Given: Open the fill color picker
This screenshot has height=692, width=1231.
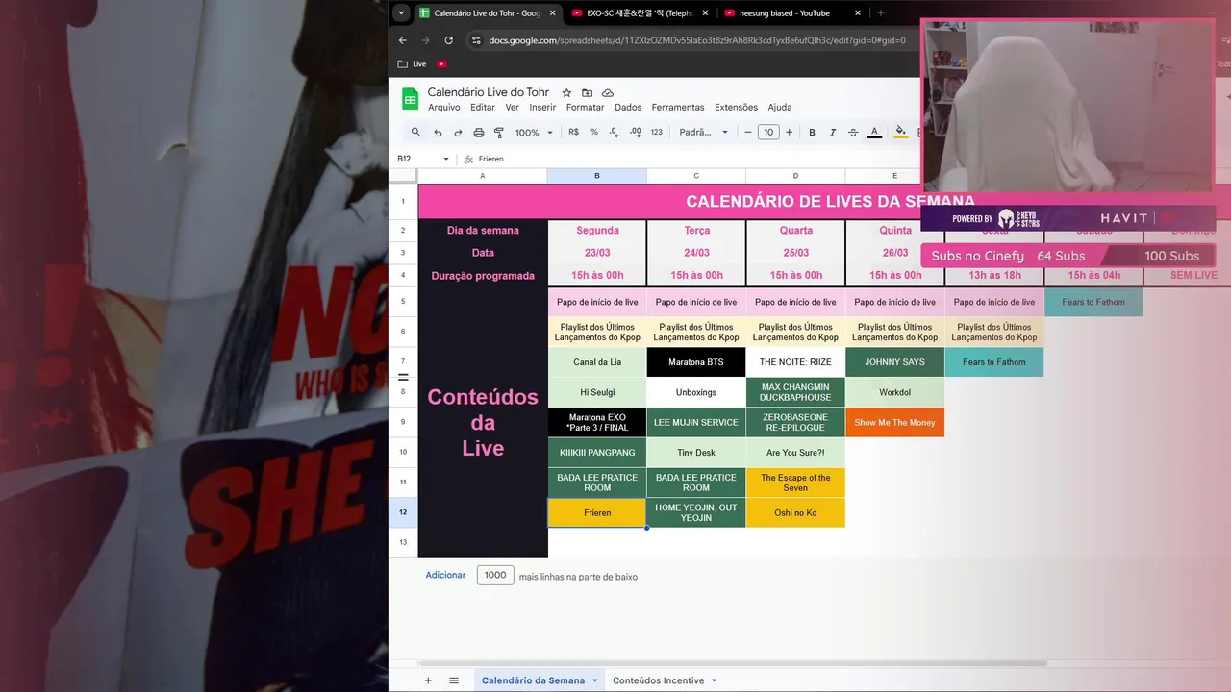Looking at the screenshot, I should click(900, 133).
